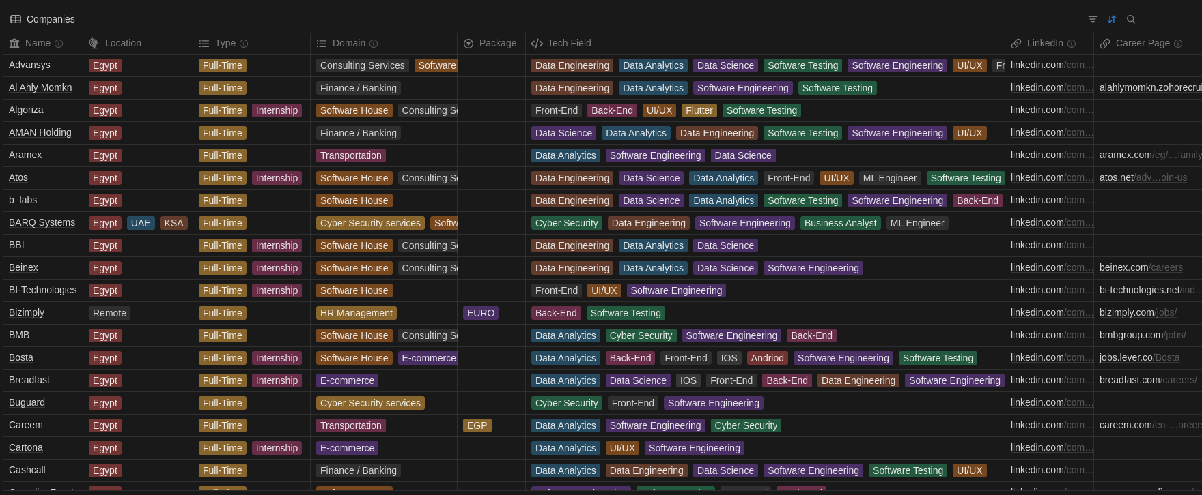Open the Tech Field column header menu

(765, 43)
